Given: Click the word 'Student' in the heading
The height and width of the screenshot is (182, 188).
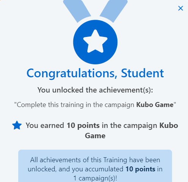Looking at the screenshot, I should pyautogui.click(x=142, y=73).
